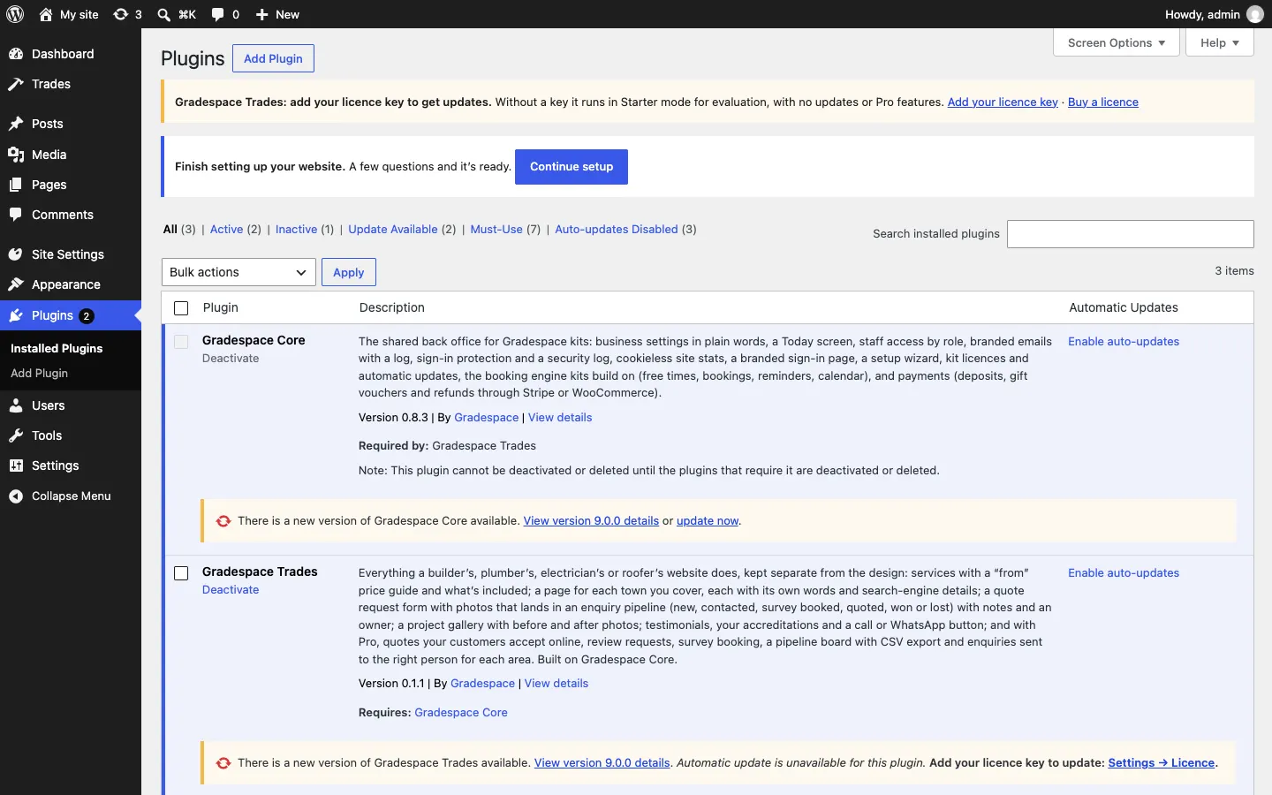Click the Buy a licence link
Image resolution: width=1272 pixels, height=795 pixels.
pyautogui.click(x=1103, y=102)
